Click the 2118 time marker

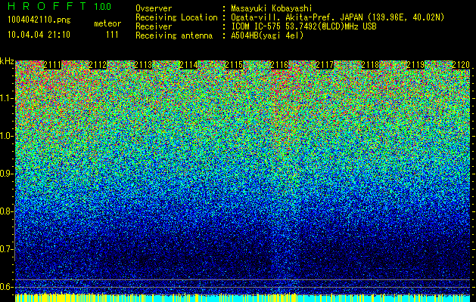[x=370, y=65]
